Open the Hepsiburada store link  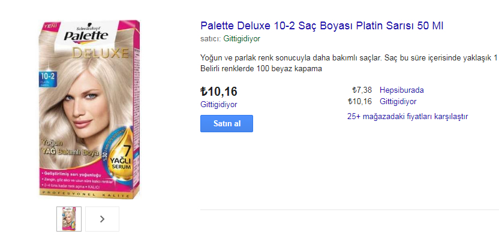(x=402, y=90)
